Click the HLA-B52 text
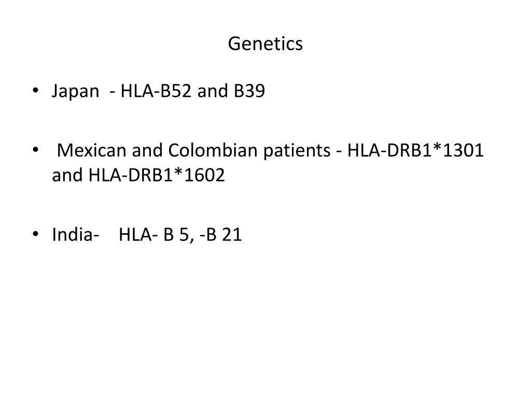Viewport: 531px width, 398px height. tap(156, 91)
